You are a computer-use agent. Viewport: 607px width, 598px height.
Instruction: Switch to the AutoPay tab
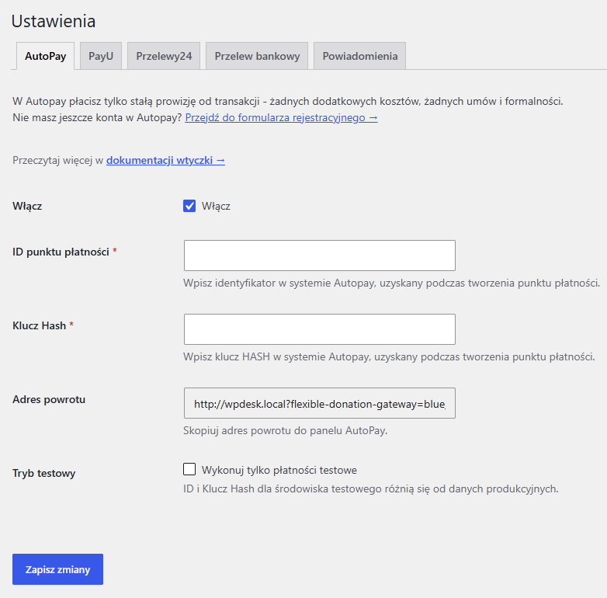click(45, 56)
